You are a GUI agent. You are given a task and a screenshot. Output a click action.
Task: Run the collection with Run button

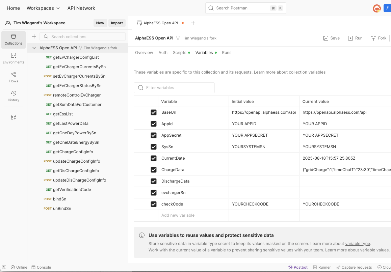(355, 38)
